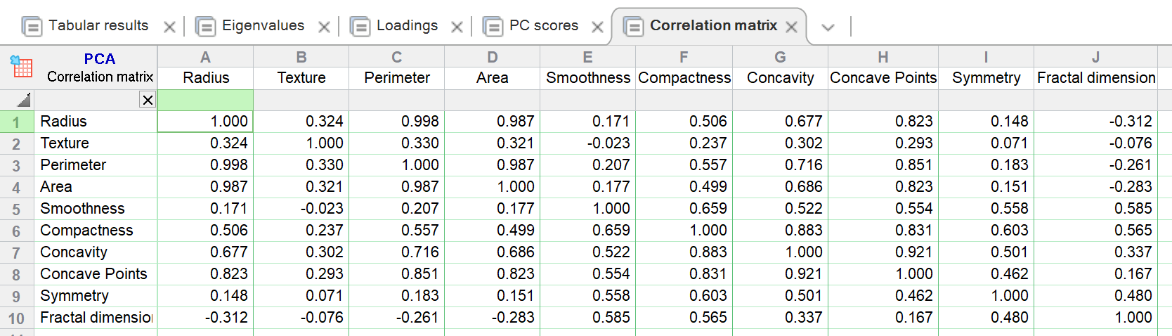The image size is (1172, 336).
Task: Close the PC scores tab
Action: (597, 27)
